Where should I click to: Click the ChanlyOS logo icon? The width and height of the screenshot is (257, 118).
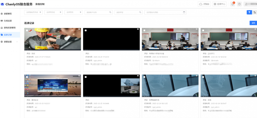pyautogui.click(x=2, y=4)
